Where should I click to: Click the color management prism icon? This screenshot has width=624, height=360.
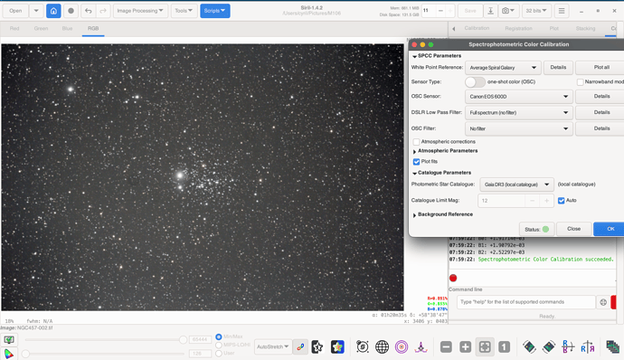[x=8, y=354]
